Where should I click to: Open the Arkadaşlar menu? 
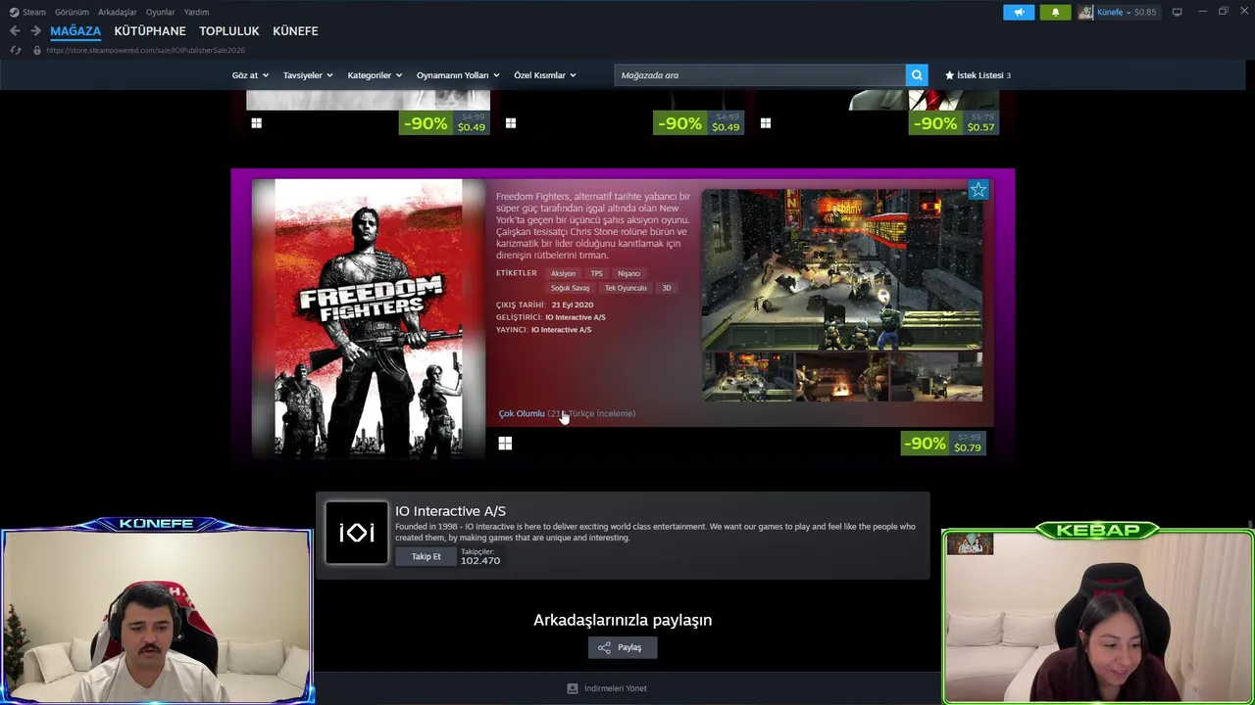click(x=117, y=12)
